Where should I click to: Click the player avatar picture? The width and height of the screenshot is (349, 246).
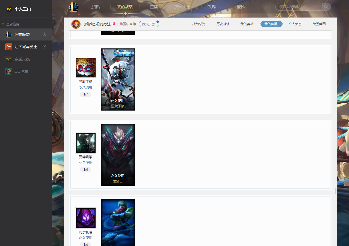click(76, 24)
